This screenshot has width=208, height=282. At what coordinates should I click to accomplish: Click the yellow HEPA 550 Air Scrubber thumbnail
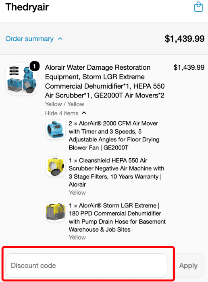(x=55, y=167)
